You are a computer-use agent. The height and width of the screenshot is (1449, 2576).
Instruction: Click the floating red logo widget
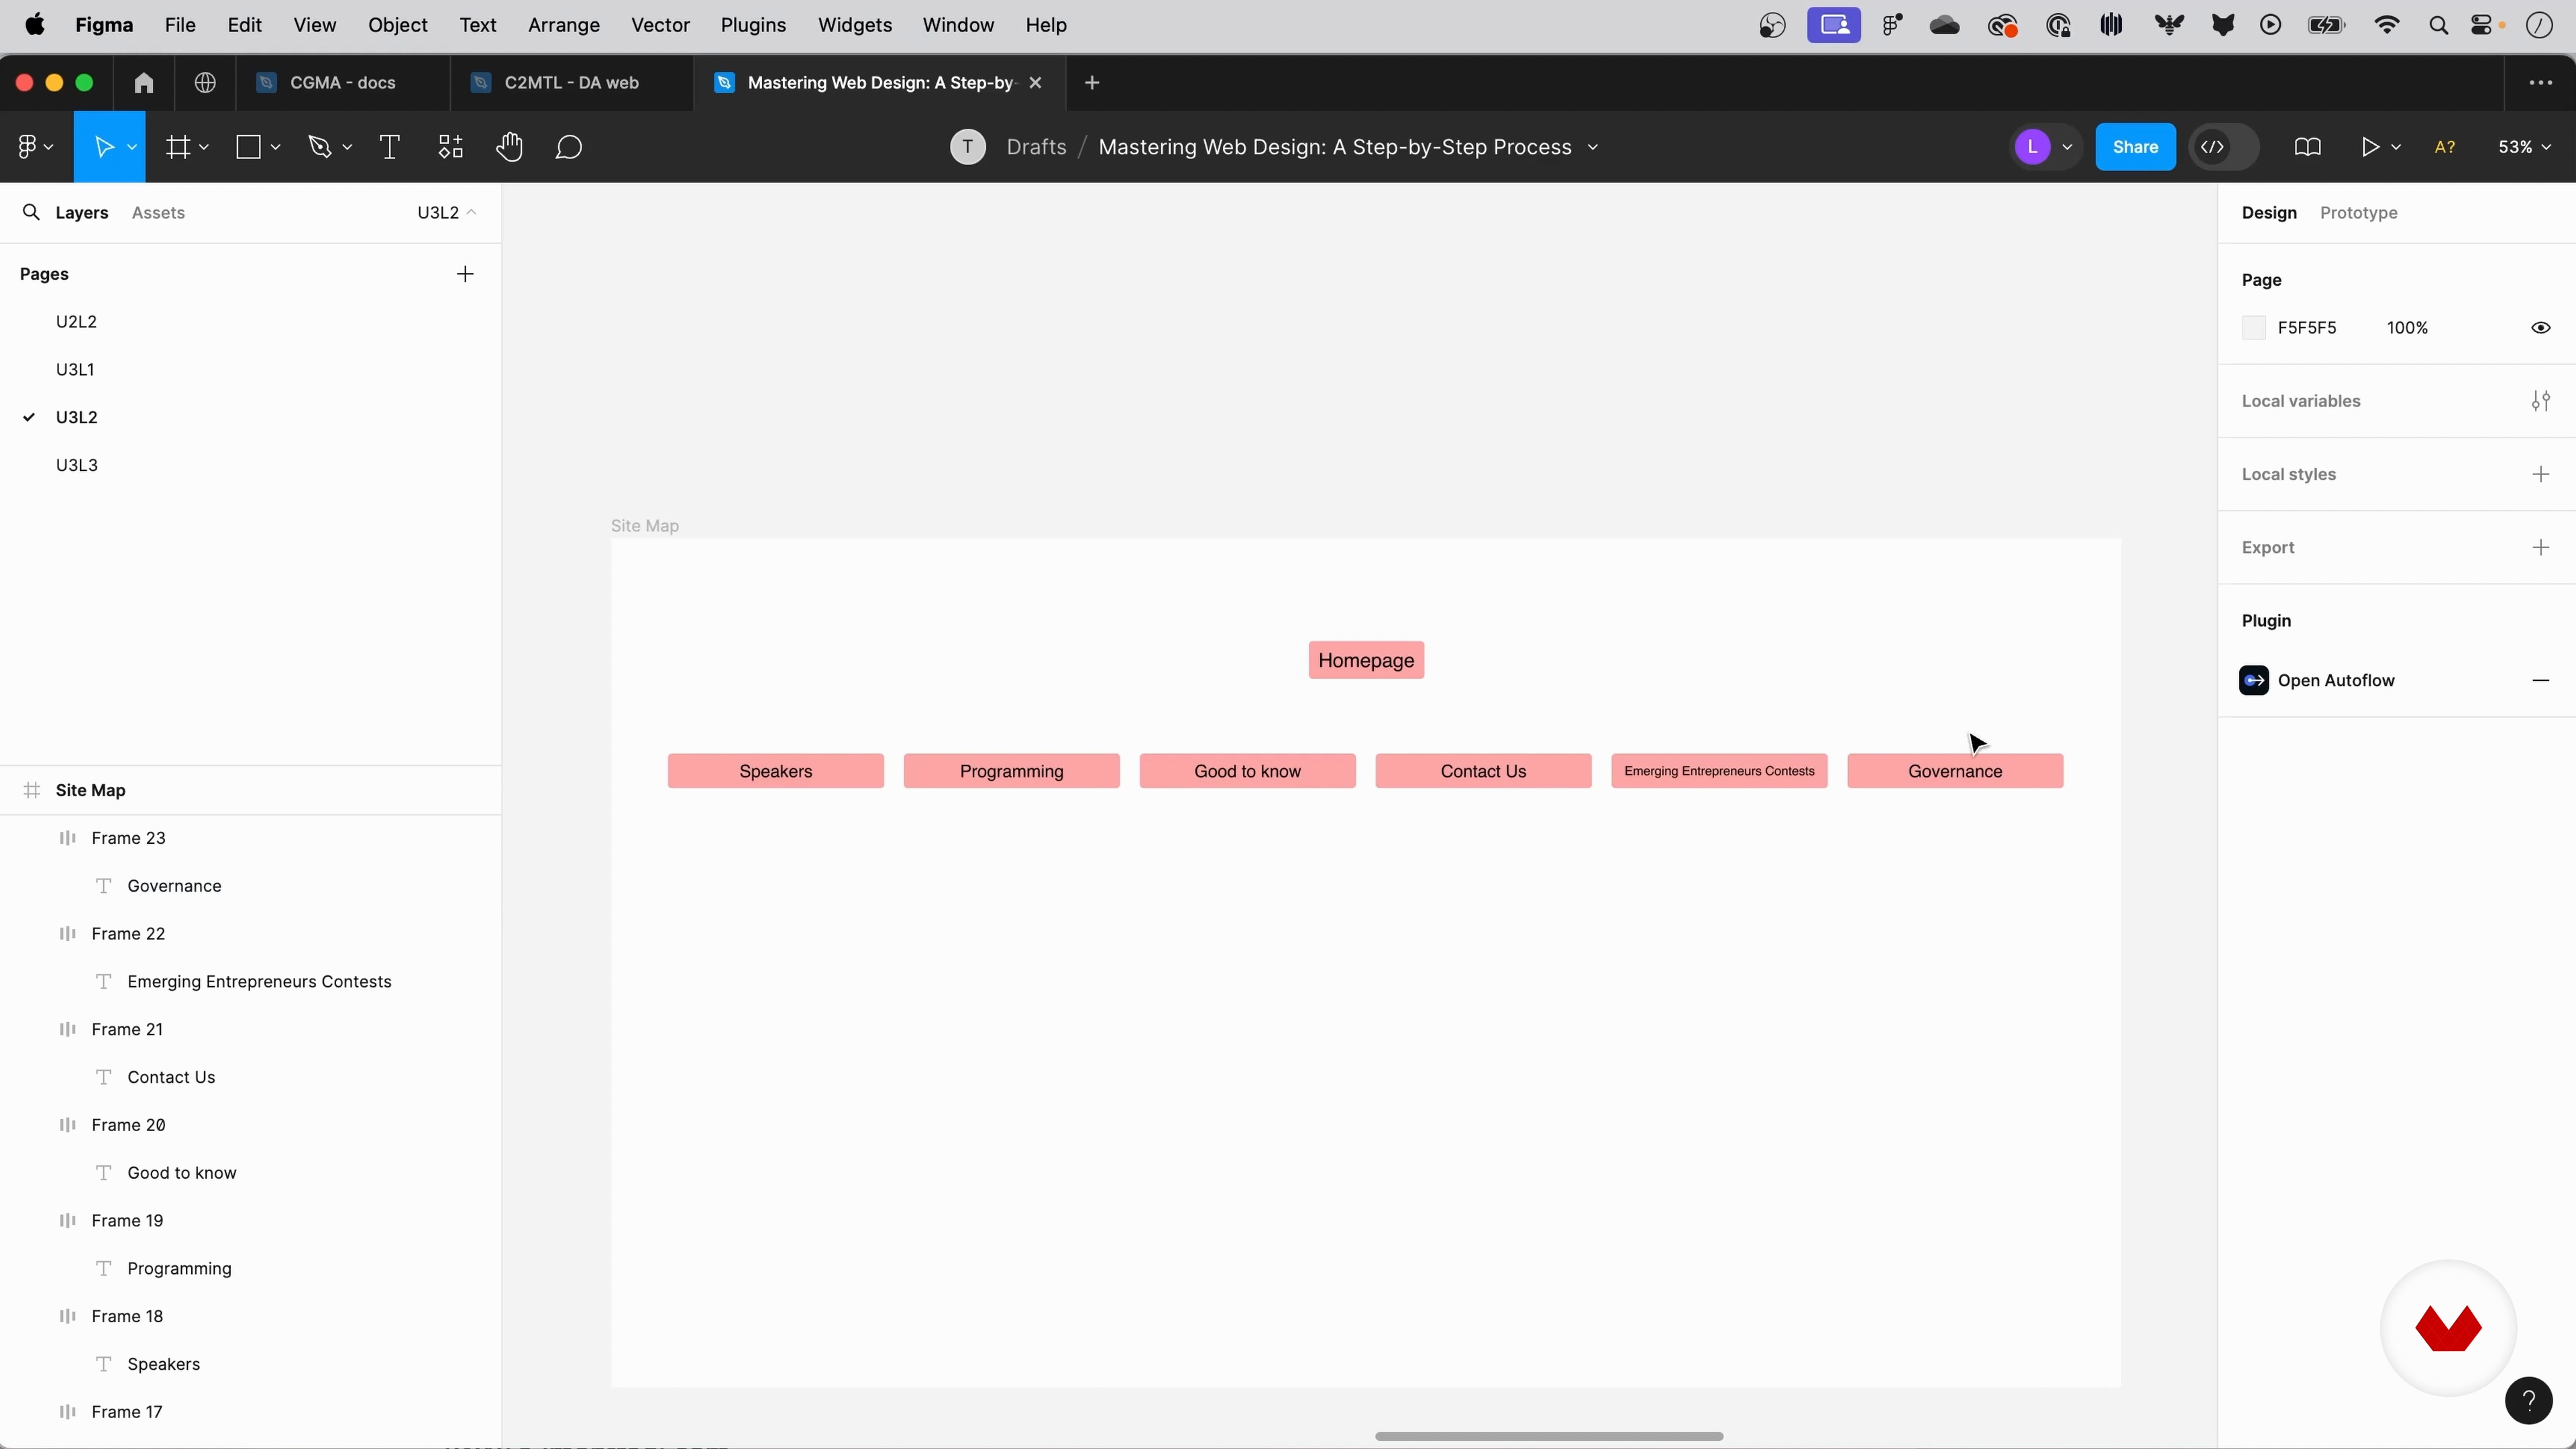(2448, 1328)
